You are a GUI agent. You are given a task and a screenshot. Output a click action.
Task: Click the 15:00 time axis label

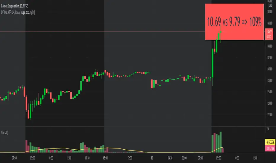pyautogui.click(x=105, y=158)
